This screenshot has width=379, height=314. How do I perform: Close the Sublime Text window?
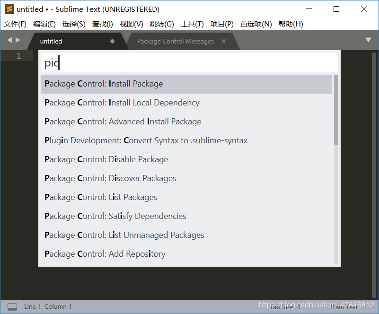coord(364,9)
